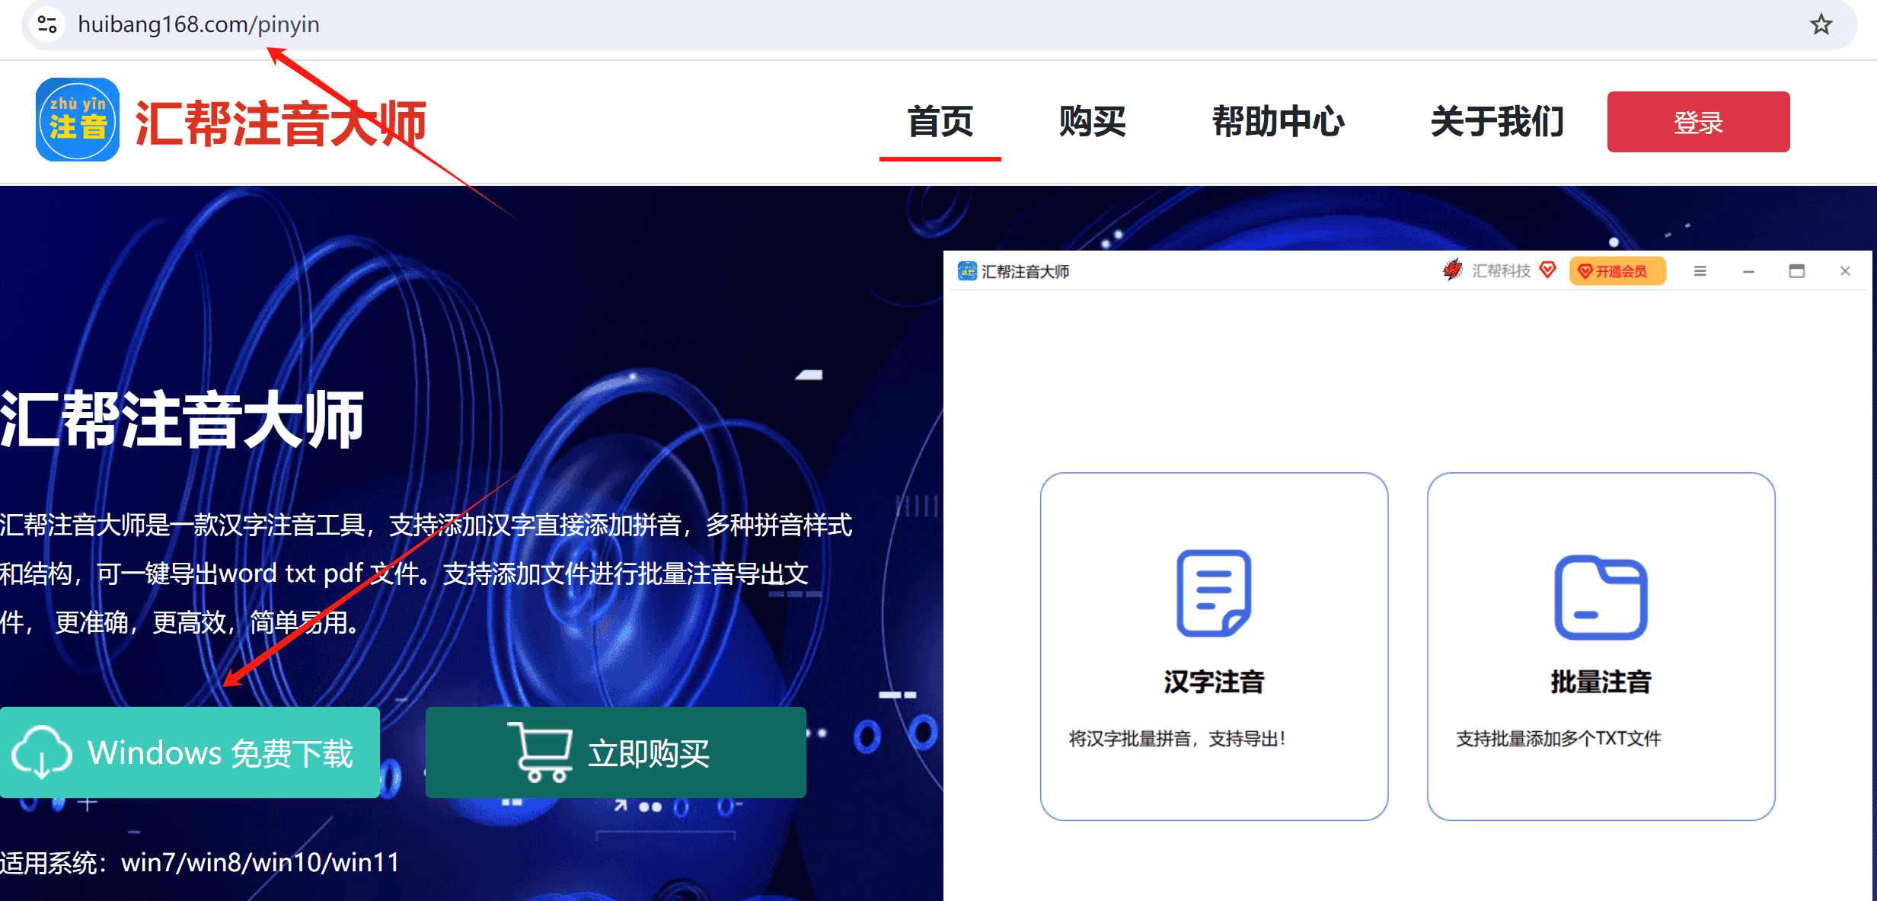Click the app window's small 汇帮注音大师 icon

967,271
